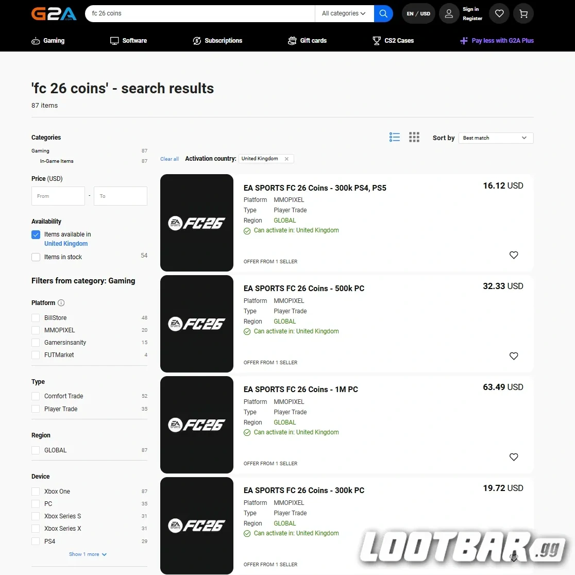Tick the Comfort Trade type checkbox
This screenshot has width=575, height=575.
pos(36,396)
